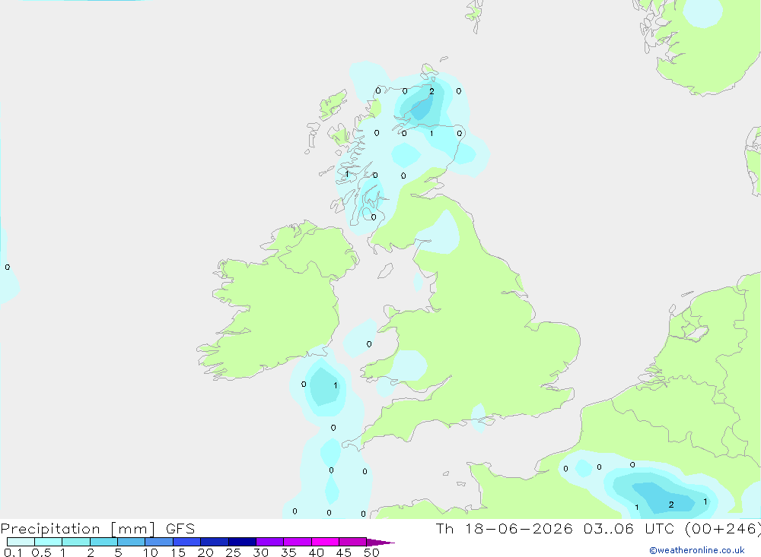
Task: Click the 2–5 mm light blue swatch
Action: pyautogui.click(x=103, y=542)
